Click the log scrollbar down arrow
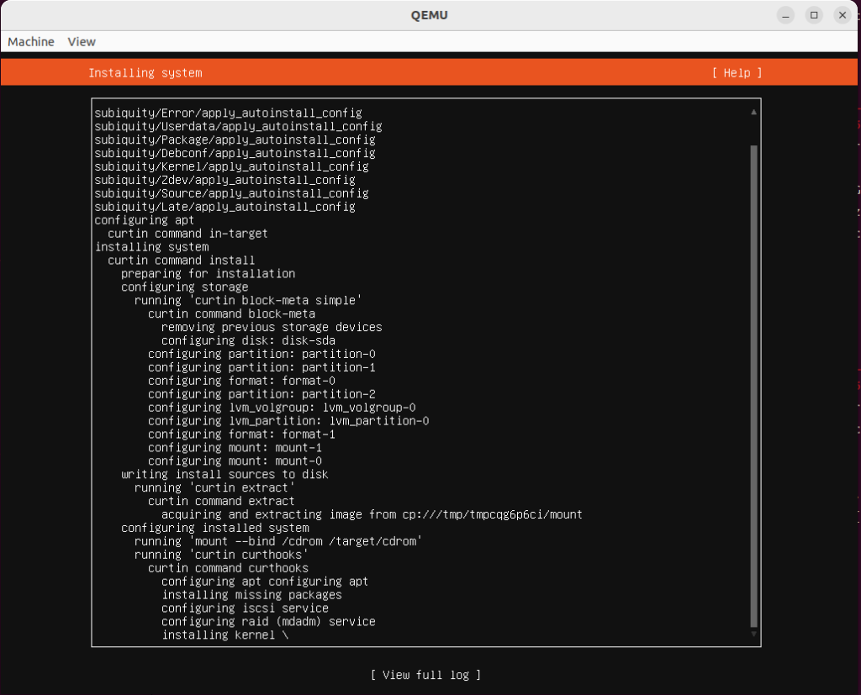This screenshot has width=861, height=695. (x=753, y=635)
